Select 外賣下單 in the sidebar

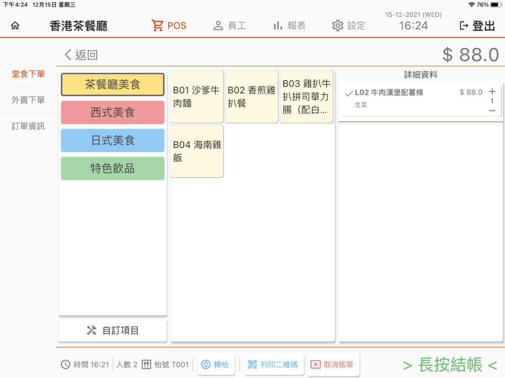tap(28, 100)
